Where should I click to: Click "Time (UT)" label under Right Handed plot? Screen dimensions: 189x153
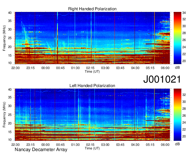click(92, 72)
